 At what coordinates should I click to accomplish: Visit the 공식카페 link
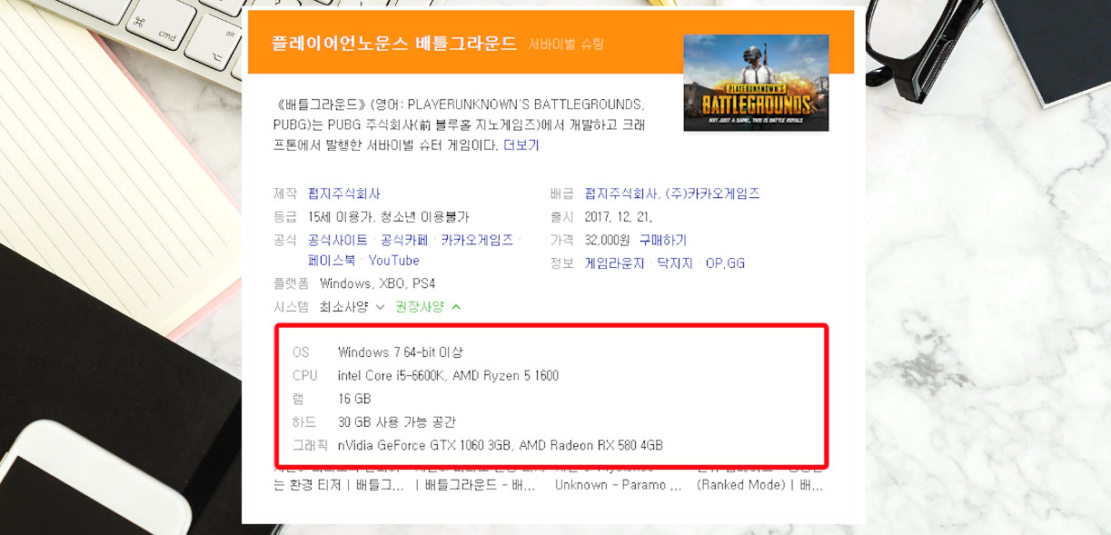point(404,240)
